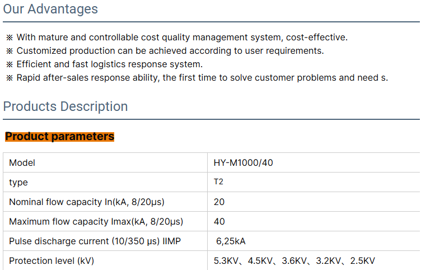Click the 'Products Description' heading
The width and height of the screenshot is (421, 270).
tap(66, 106)
